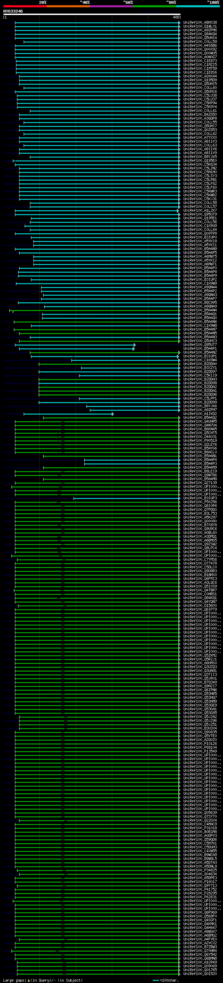Viewport: 223px width, 983px height.
Task: Select label UniRef100_C1MT59
Action: (x=200, y=69)
